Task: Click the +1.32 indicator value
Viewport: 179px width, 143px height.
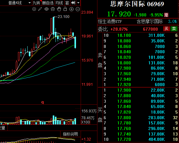Action: [86, 139]
